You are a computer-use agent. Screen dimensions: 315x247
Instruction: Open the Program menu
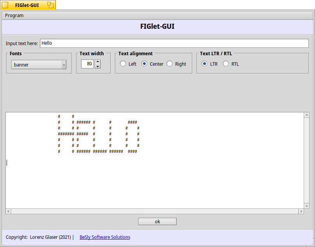coord(14,16)
